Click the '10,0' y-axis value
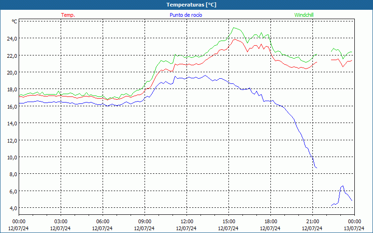The width and height of the screenshot is (373, 233). pos(12,157)
